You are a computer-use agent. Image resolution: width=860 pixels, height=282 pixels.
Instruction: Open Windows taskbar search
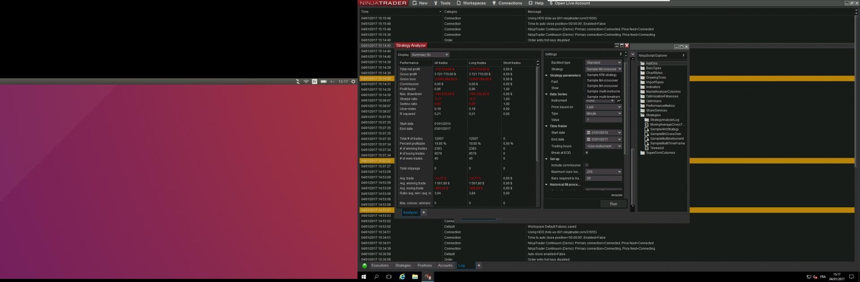[x=376, y=277]
